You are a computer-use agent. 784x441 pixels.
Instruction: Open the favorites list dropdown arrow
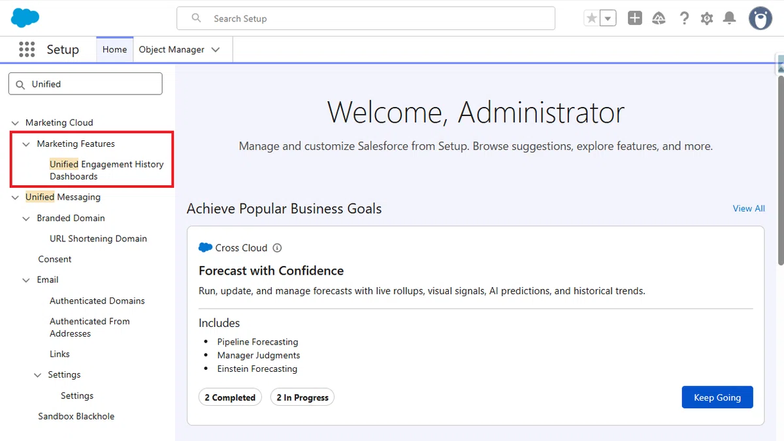click(608, 18)
